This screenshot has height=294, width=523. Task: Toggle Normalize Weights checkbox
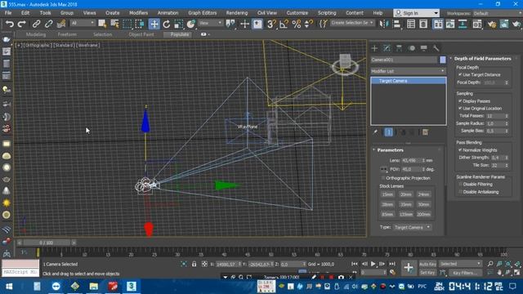460,150
